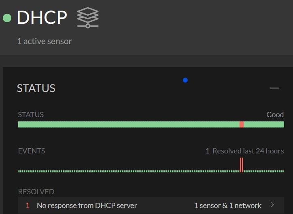Viewport: 293px width, 214px height.
Task: Expand the resolved event row chevron
Action: 272,205
